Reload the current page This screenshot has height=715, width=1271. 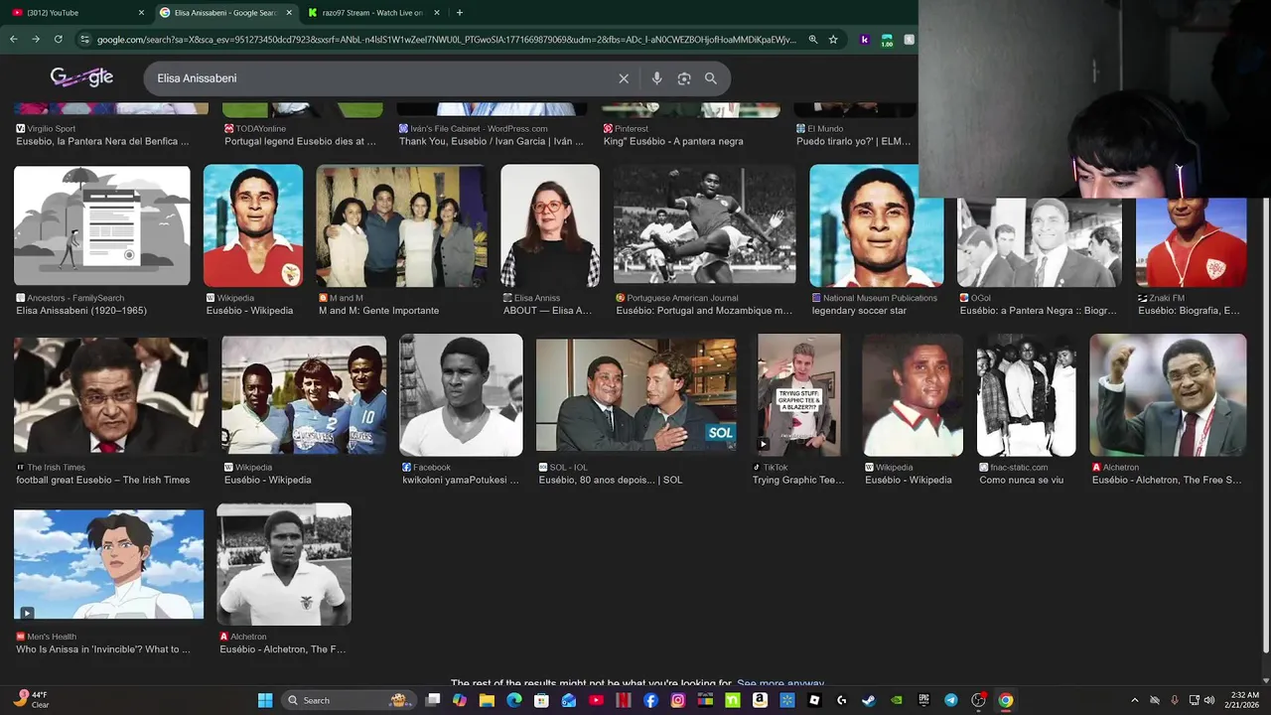(x=59, y=40)
